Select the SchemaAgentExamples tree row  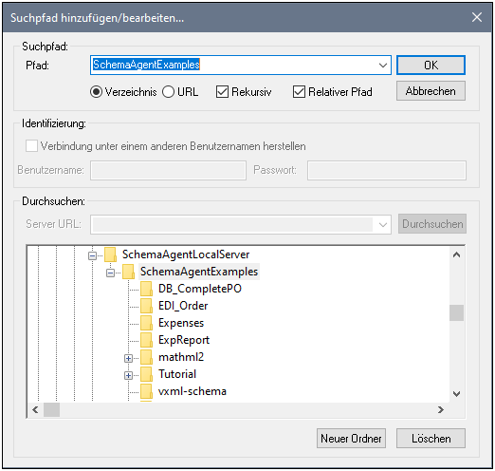tap(199, 272)
